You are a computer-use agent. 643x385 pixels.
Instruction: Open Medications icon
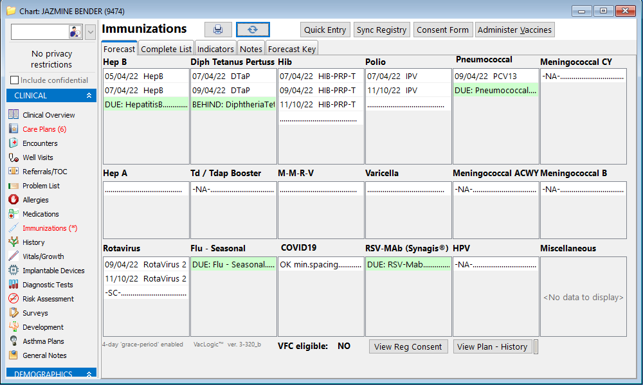[14, 214]
